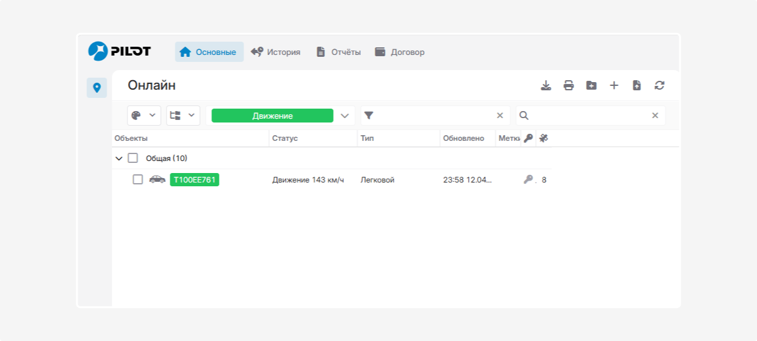The height and width of the screenshot is (341, 757).
Task: Click the download icon in the Online toolbar
Action: [546, 86]
